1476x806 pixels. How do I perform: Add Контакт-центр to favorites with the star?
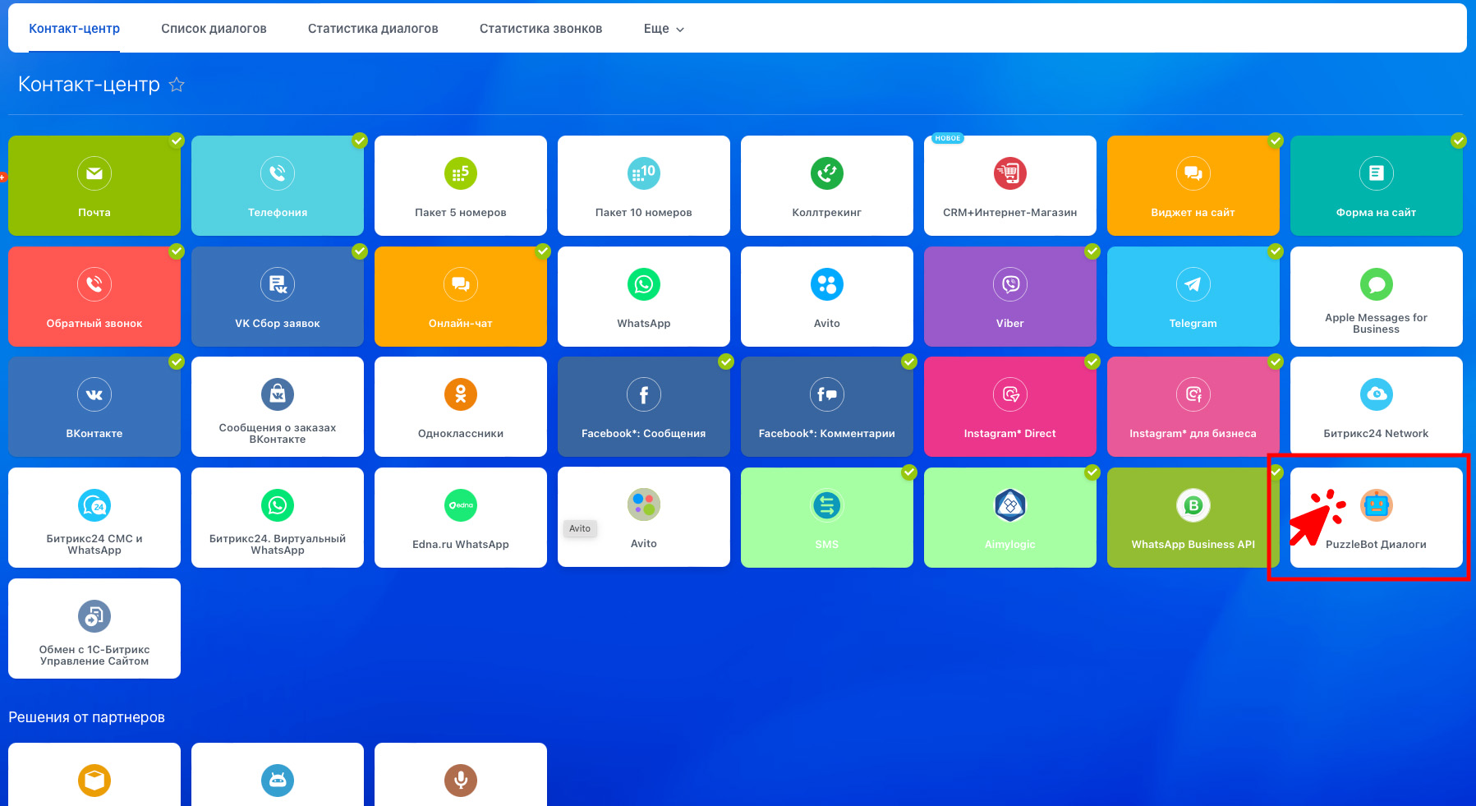[x=177, y=85]
